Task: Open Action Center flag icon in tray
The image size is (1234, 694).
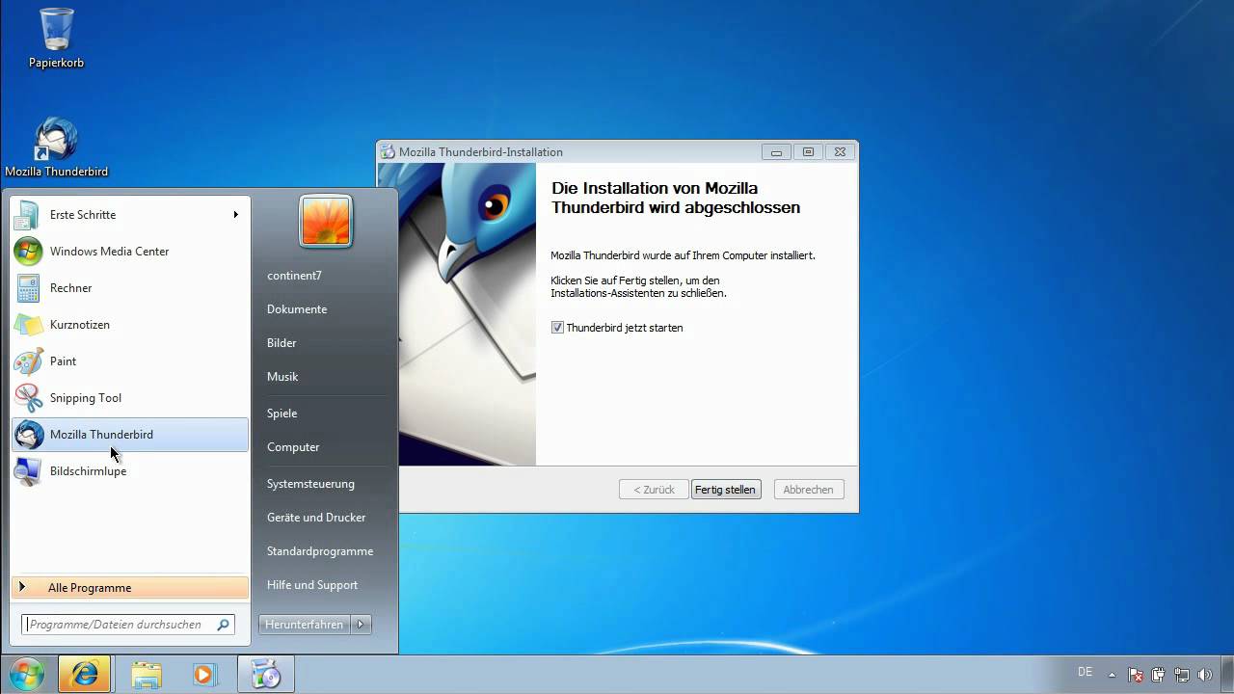Action: 1136,675
